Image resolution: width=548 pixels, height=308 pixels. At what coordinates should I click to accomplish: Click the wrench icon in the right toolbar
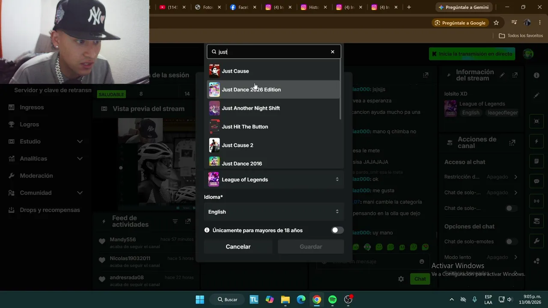[536, 241]
